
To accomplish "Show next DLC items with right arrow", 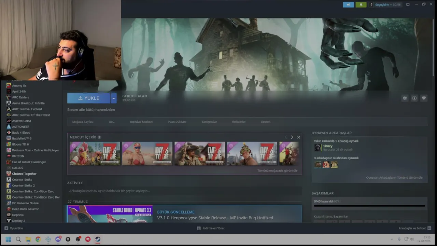I will tap(292, 137).
